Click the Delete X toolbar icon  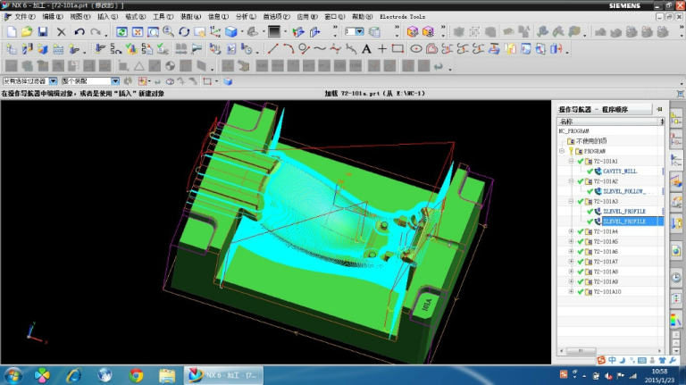click(x=62, y=32)
